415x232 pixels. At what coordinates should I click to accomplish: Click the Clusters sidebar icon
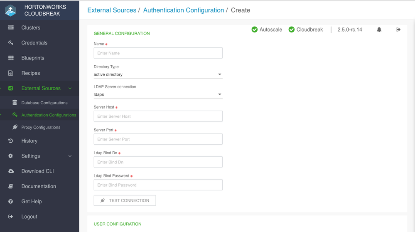tap(11, 27)
